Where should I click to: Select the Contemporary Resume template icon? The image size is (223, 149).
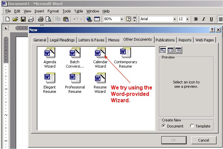click(125, 53)
